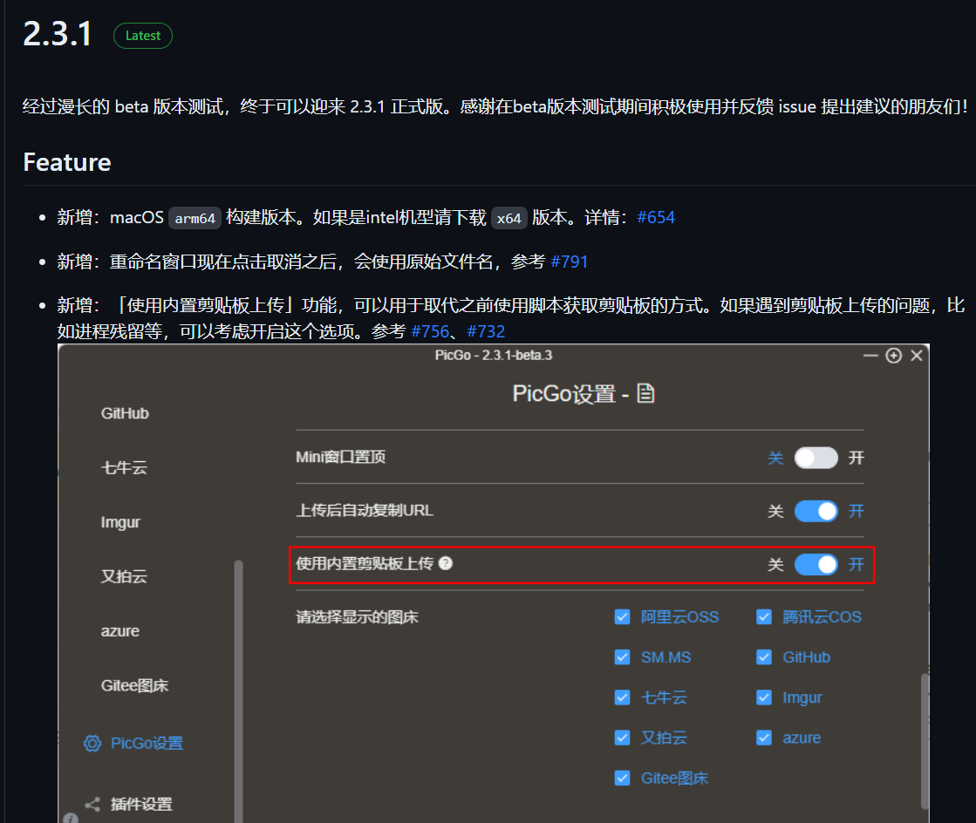Click the share icon beside 插件设置

tap(92, 804)
